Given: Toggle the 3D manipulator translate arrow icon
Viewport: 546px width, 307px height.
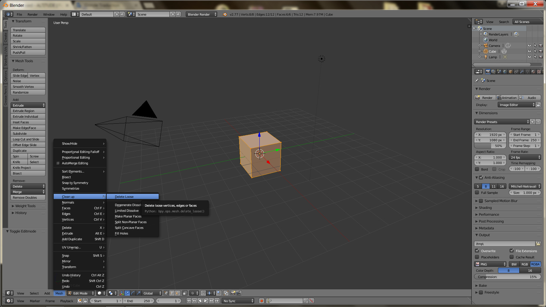Looking at the screenshot, I should coord(127,293).
